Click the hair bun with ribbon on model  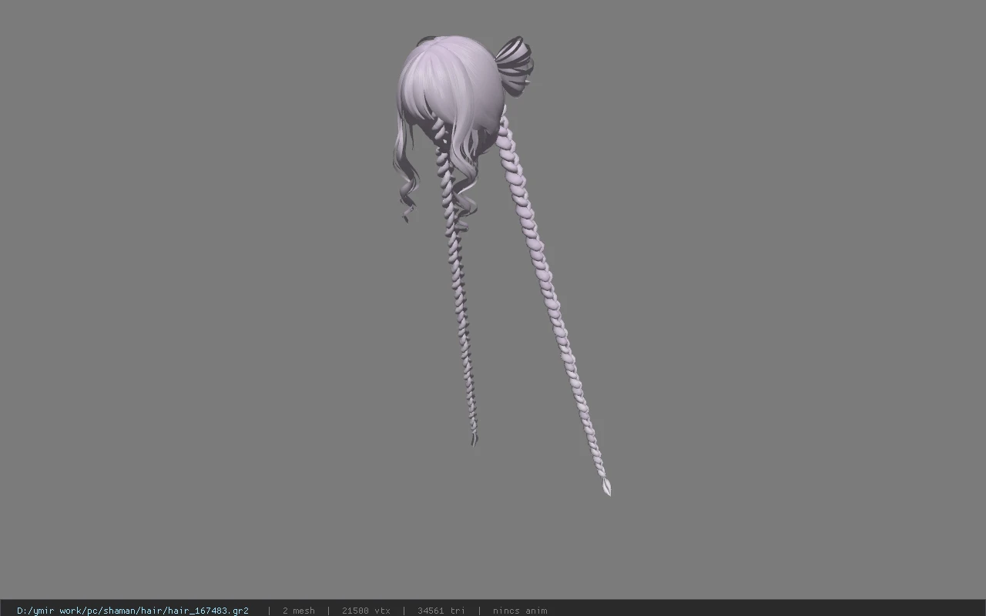[x=513, y=65]
